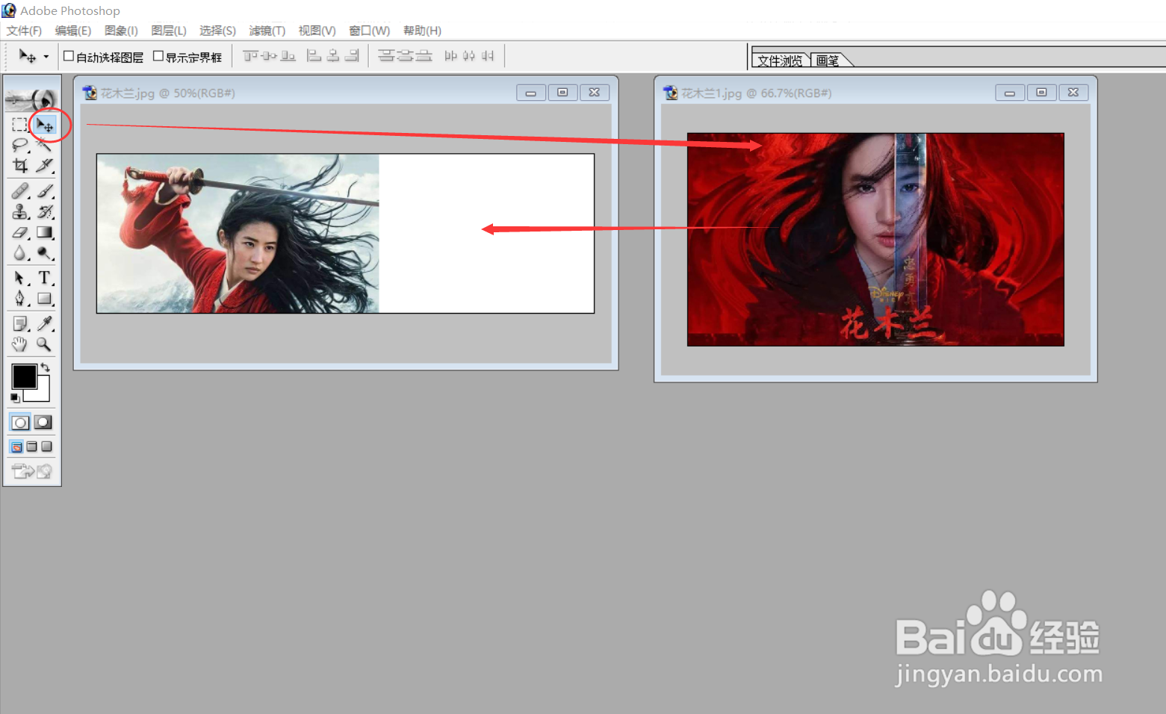
Task: Select the Pen tool
Action: [20, 299]
